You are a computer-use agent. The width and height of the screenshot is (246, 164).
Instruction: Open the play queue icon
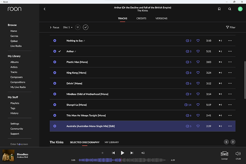tap(143, 153)
